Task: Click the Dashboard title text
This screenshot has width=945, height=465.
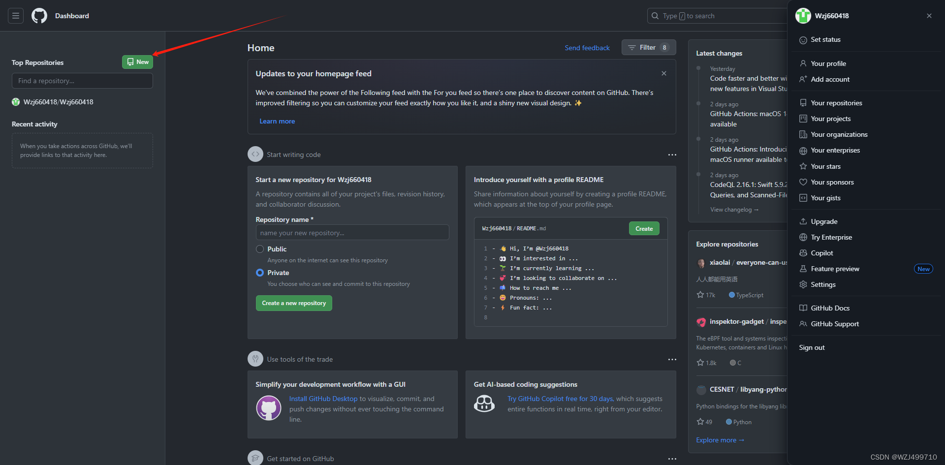Action: (x=72, y=16)
